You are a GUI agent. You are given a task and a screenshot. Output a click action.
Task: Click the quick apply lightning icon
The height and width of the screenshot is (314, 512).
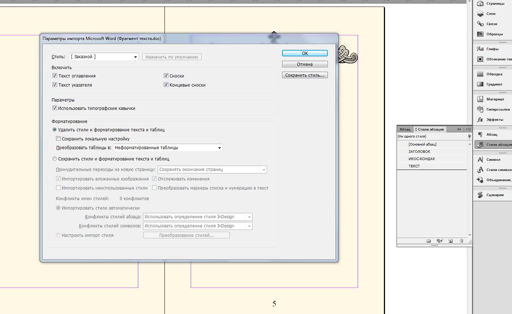pos(469,136)
